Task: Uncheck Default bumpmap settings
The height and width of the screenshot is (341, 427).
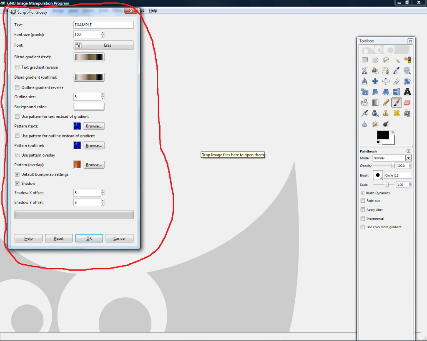Action: (17, 174)
